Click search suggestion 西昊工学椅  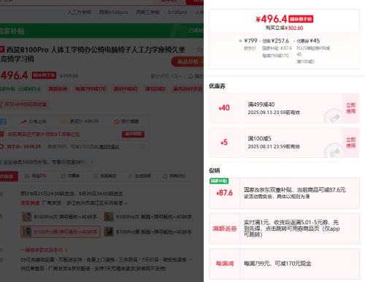147,12
